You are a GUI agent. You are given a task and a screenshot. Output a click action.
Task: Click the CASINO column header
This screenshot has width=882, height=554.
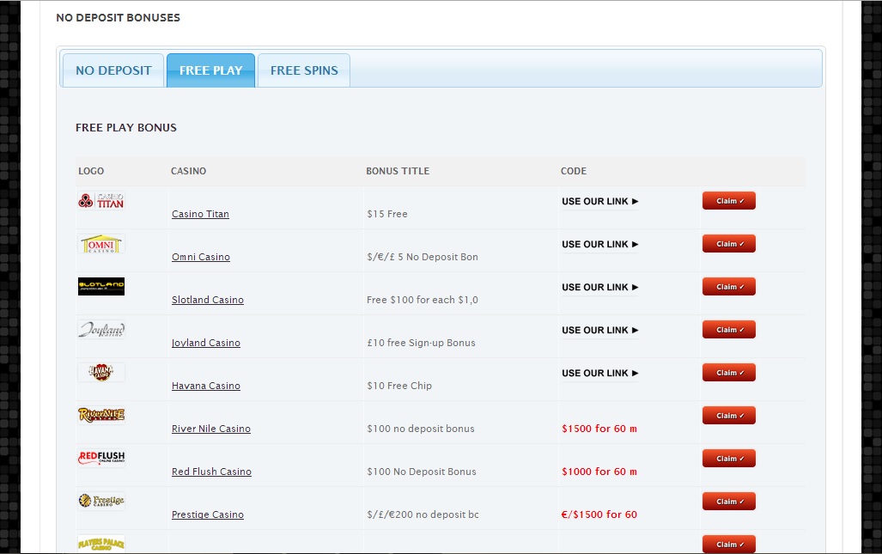pyautogui.click(x=188, y=171)
